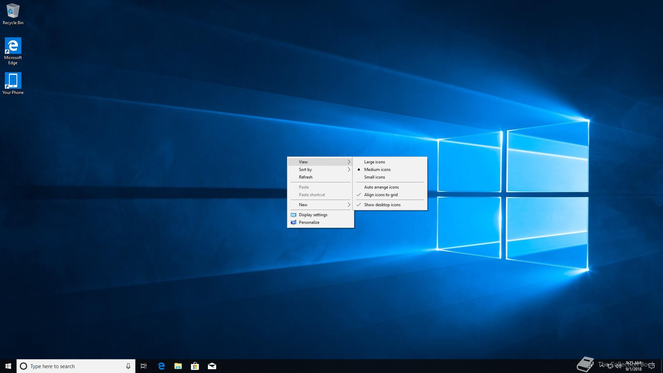Image resolution: width=663 pixels, height=373 pixels.
Task: Toggle Show desktop icons option
Action: 382,205
